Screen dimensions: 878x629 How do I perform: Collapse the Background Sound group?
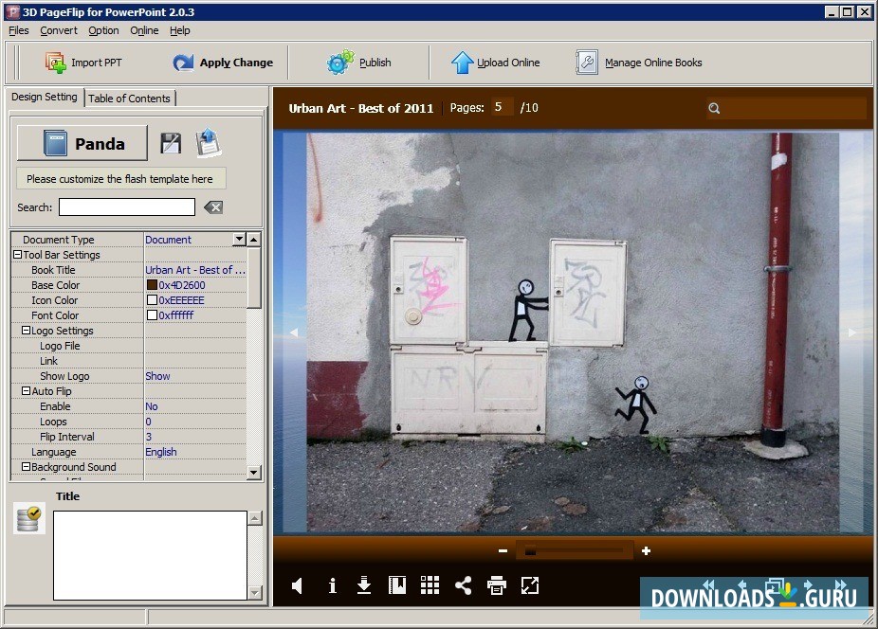pyautogui.click(x=26, y=467)
